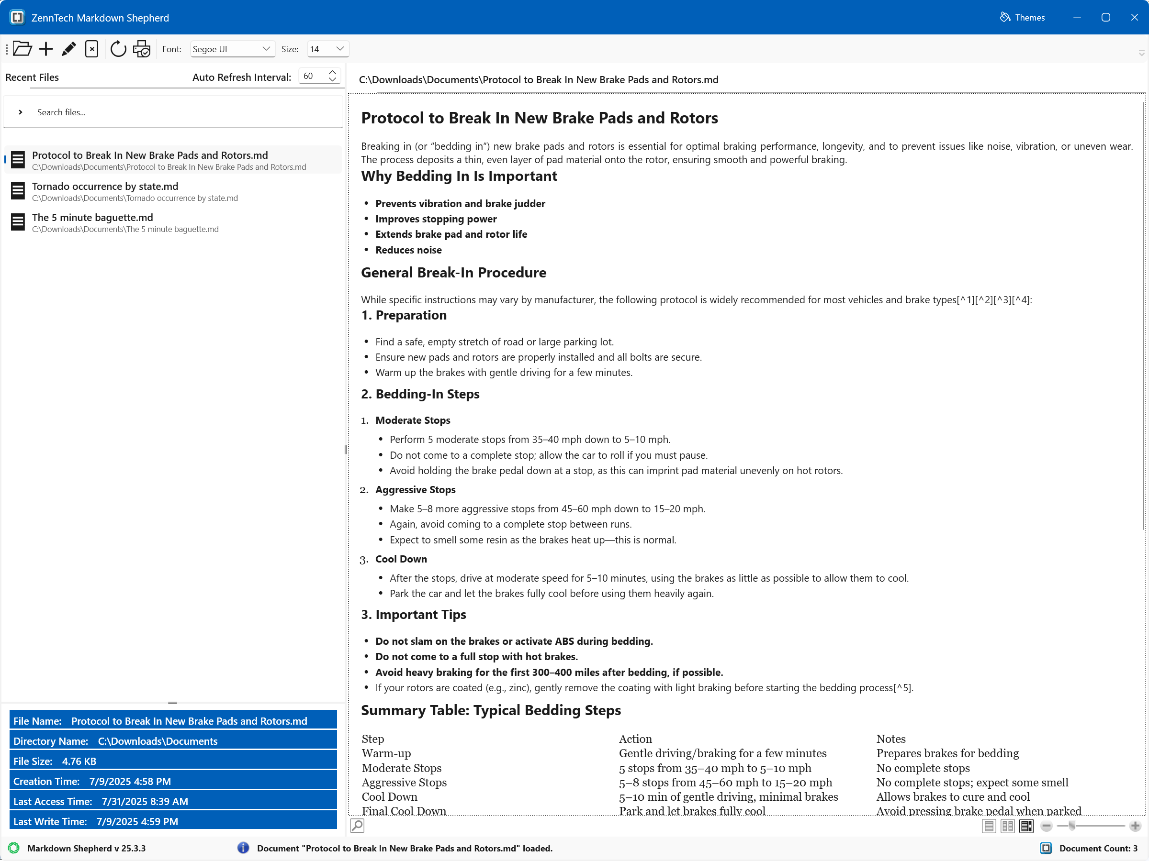Click the print preview icon
The image size is (1149, 861).
[141, 49]
